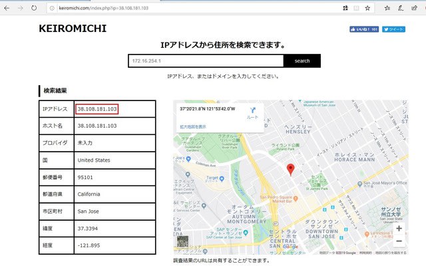Click the San José Mayor's Office marker
This screenshot has width=426, height=266.
(359, 184)
